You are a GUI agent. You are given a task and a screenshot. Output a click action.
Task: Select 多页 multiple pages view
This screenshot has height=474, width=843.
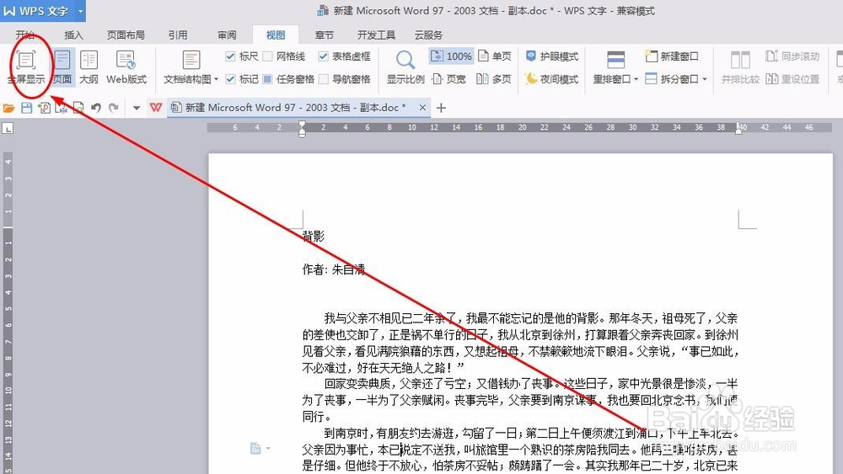coord(494,79)
